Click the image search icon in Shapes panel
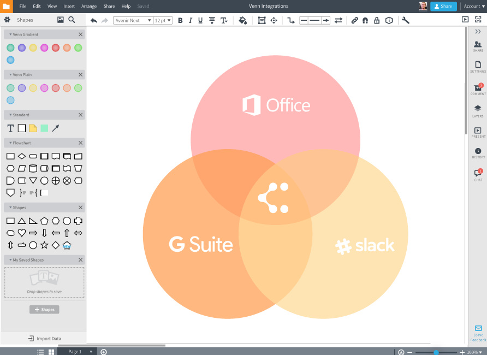Viewport: 487px width, 355px height. [x=60, y=20]
